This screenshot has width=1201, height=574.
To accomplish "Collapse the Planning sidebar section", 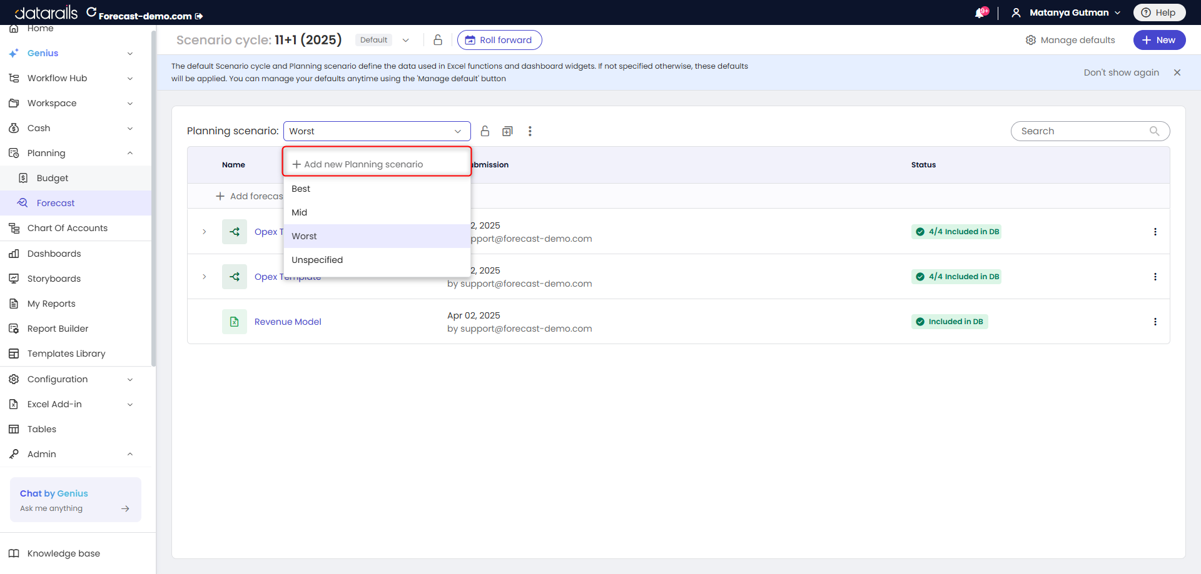I will [x=130, y=153].
